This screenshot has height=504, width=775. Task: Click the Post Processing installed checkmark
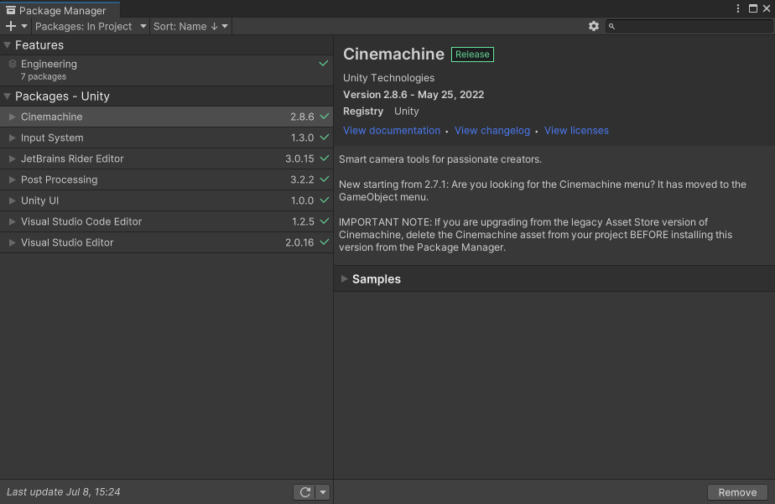click(325, 179)
